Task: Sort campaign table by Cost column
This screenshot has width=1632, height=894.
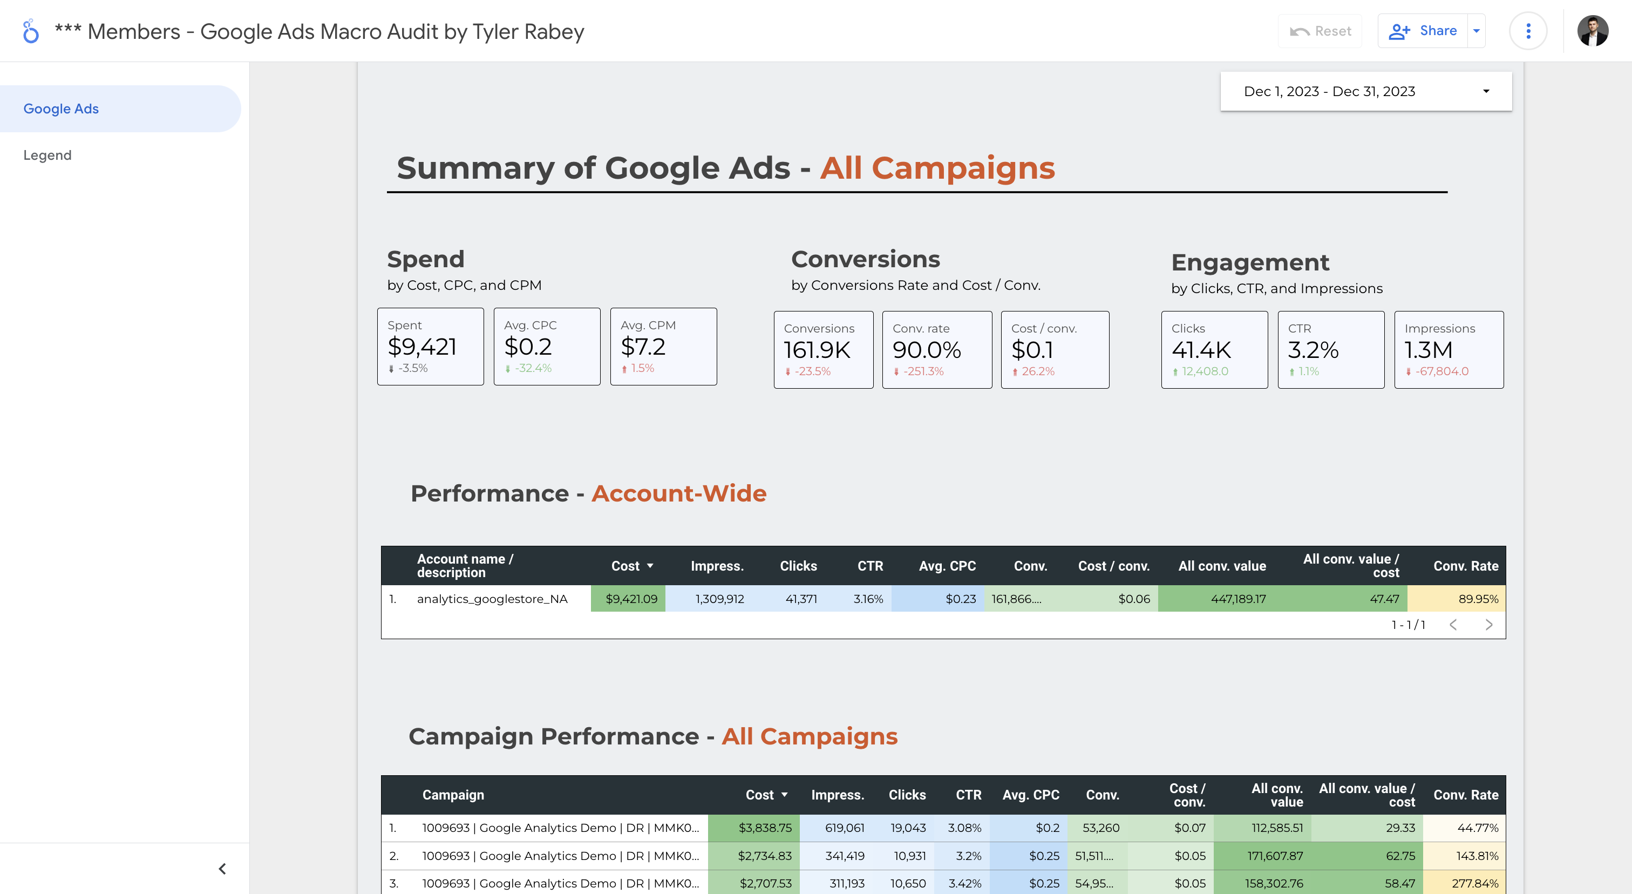Action: [x=766, y=795]
